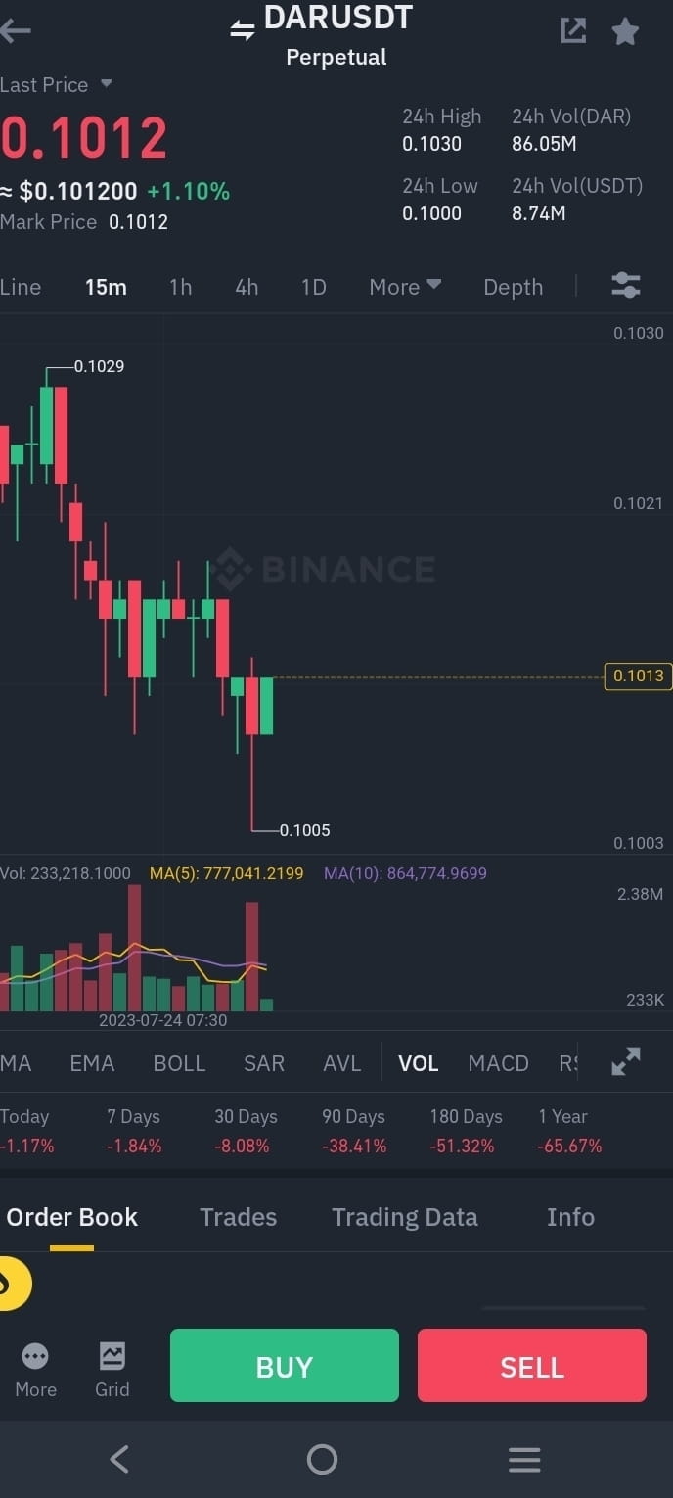Switch to the Trades tab
This screenshot has height=1498, width=673.
pyautogui.click(x=238, y=1216)
